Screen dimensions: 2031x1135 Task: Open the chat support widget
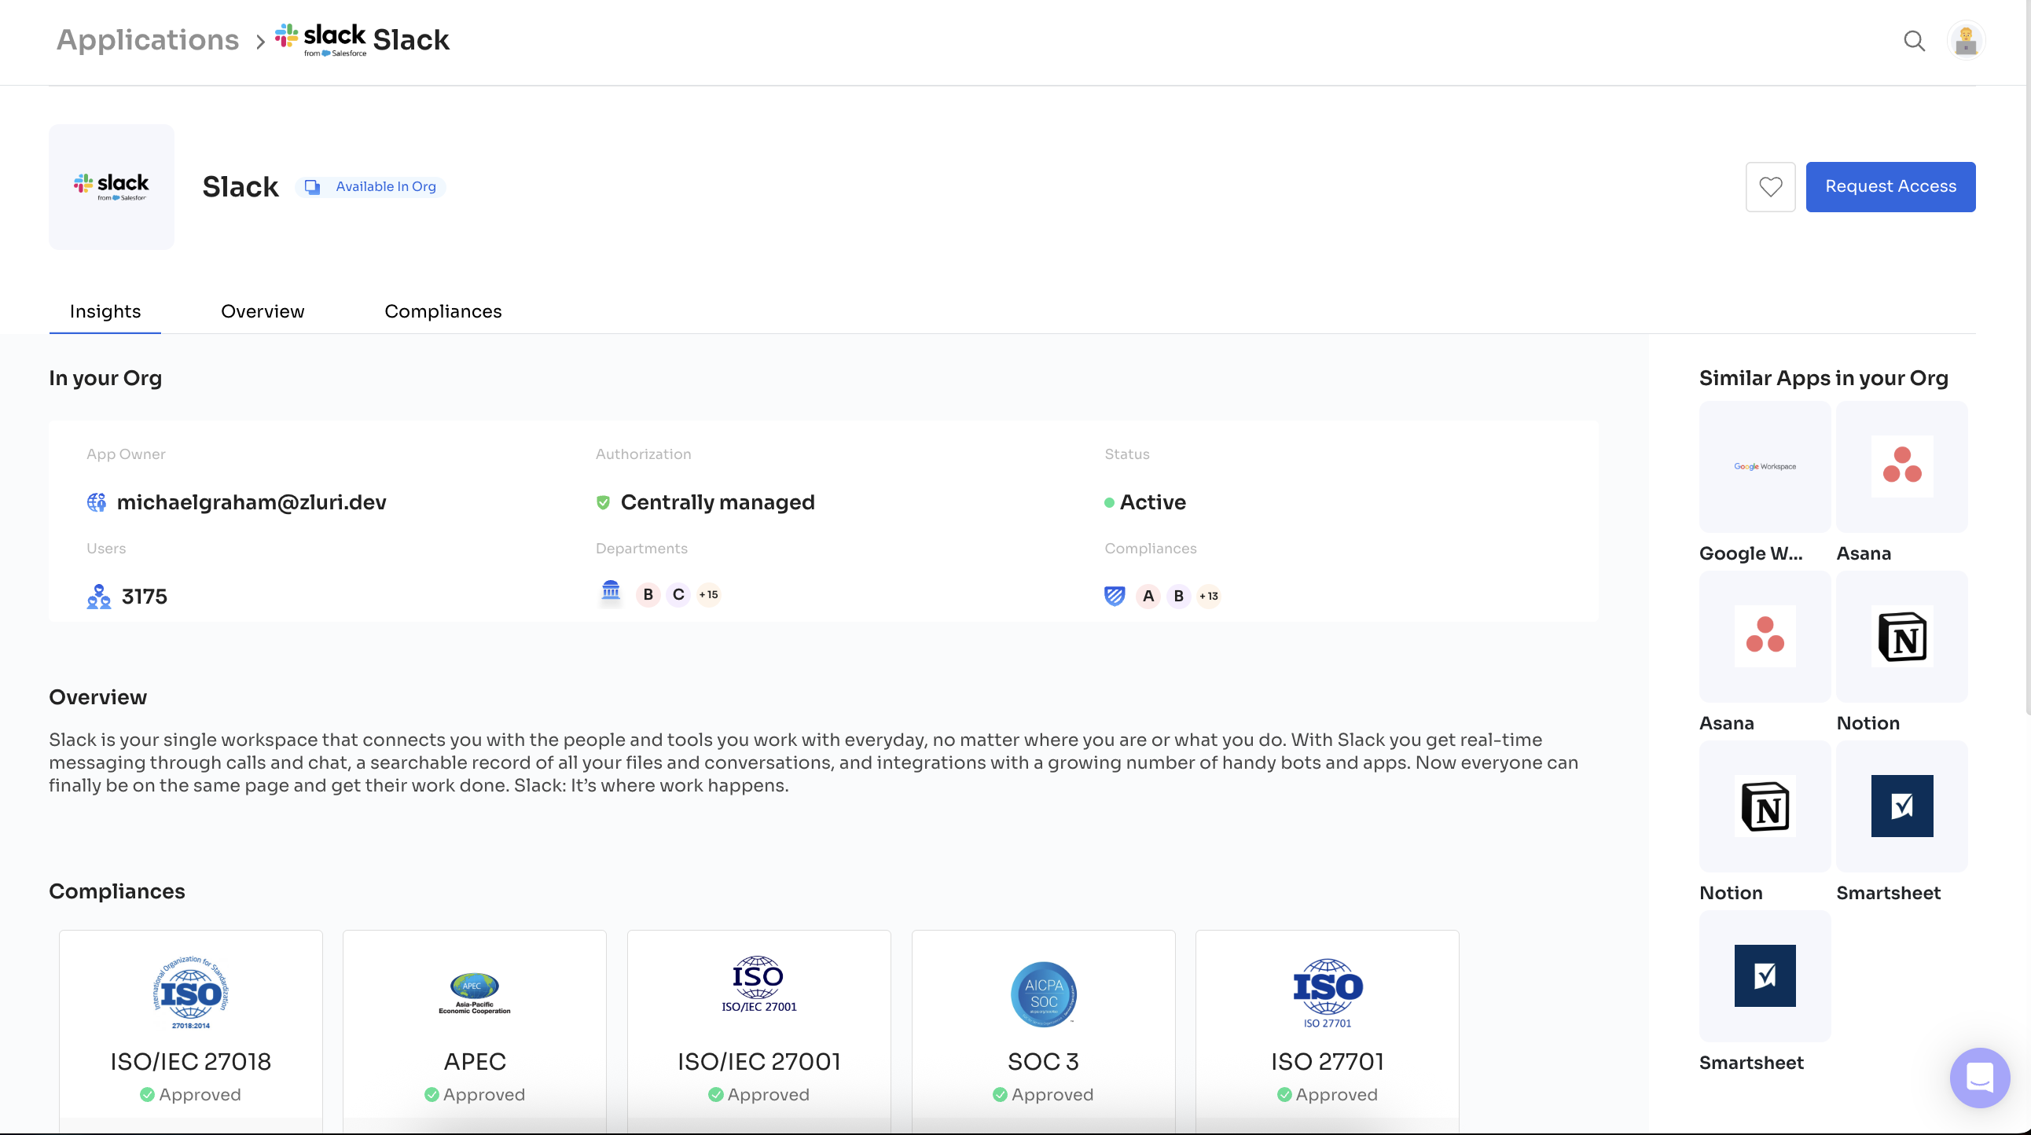pyautogui.click(x=1979, y=1078)
